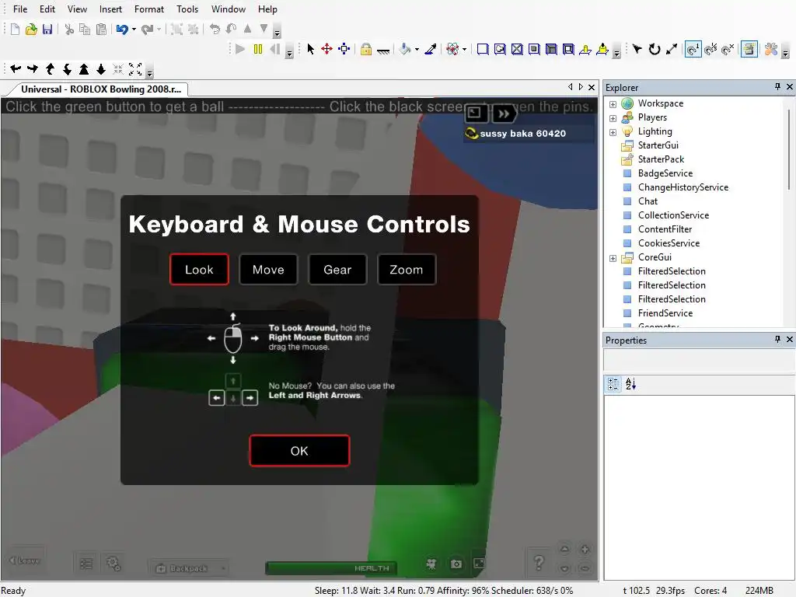796x597 pixels.
Task: Open the Format menu
Action: [149, 9]
